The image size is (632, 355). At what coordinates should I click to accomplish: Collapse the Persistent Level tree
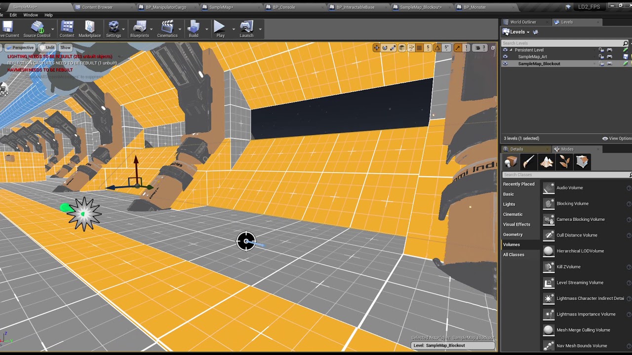coord(511,50)
